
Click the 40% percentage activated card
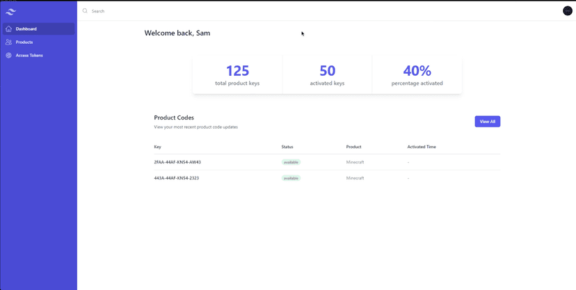tap(417, 75)
